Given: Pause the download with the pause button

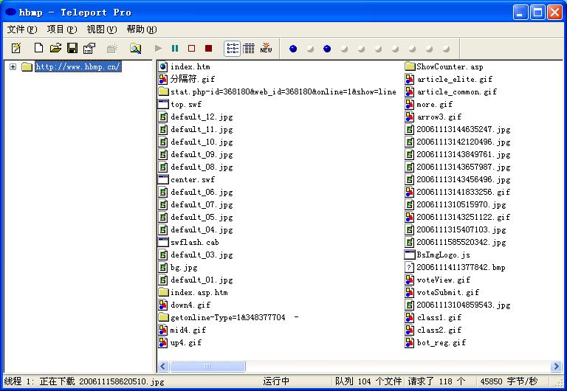Looking at the screenshot, I should point(175,49).
